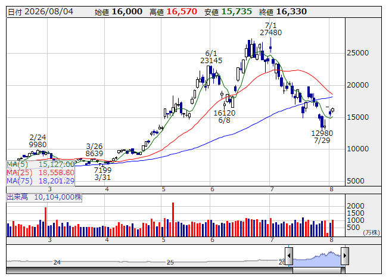Click the 安値 15,735 low price
Screen dimensions: 389x280
(228, 12)
